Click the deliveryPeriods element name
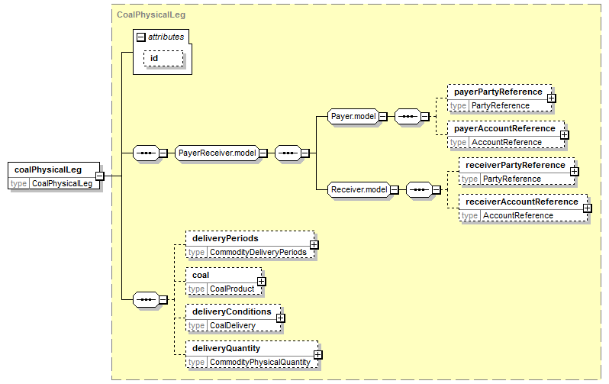The image size is (609, 384). click(x=225, y=238)
